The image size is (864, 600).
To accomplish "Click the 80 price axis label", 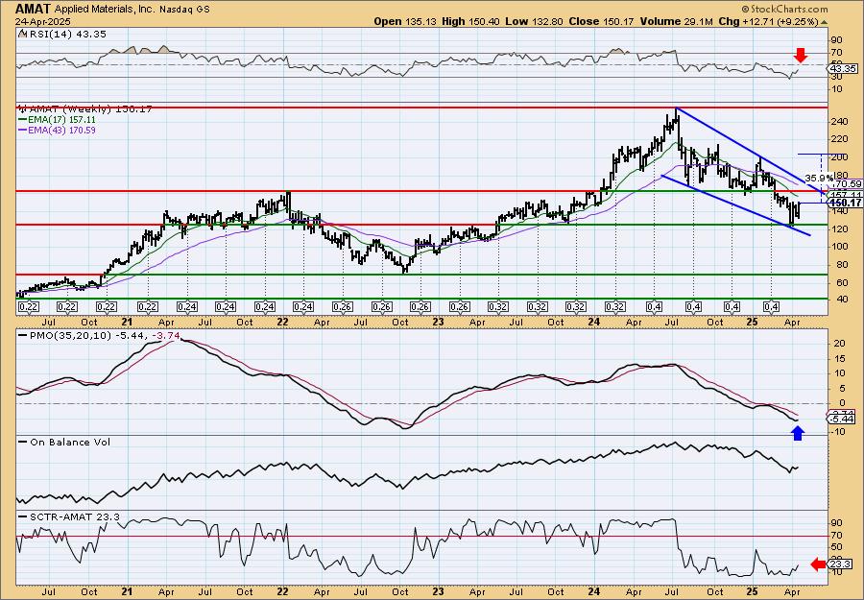I will point(836,264).
